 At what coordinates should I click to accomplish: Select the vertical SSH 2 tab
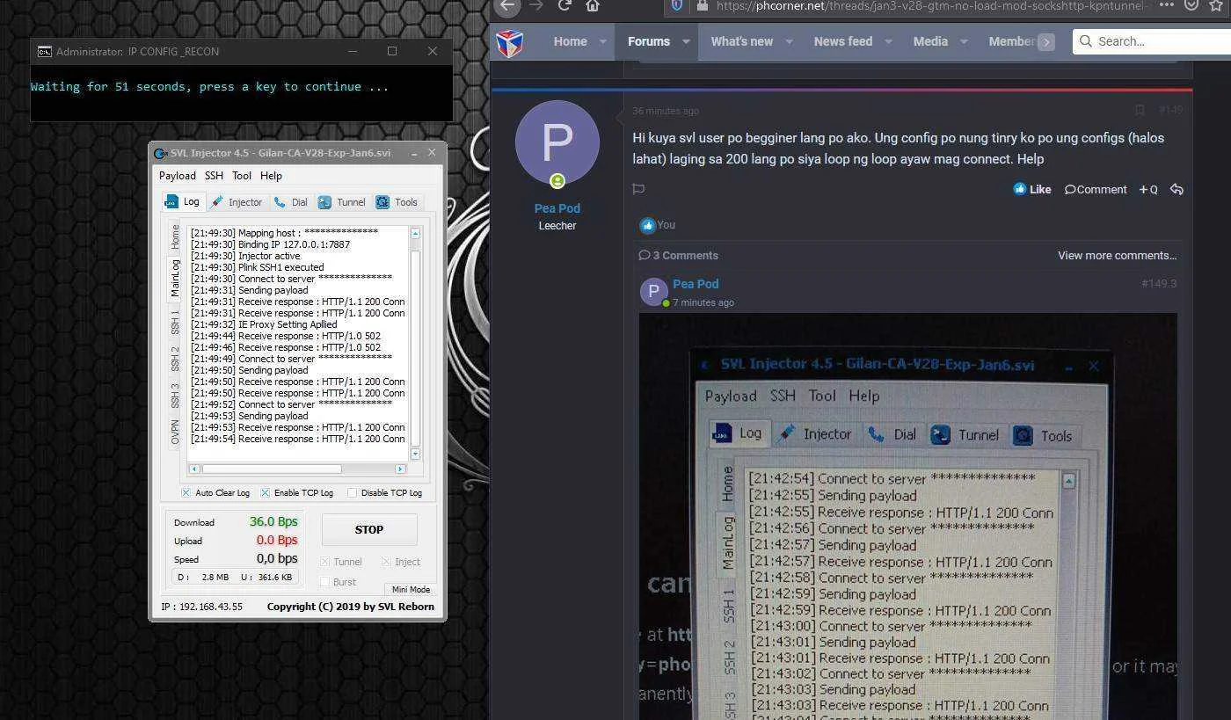174,359
